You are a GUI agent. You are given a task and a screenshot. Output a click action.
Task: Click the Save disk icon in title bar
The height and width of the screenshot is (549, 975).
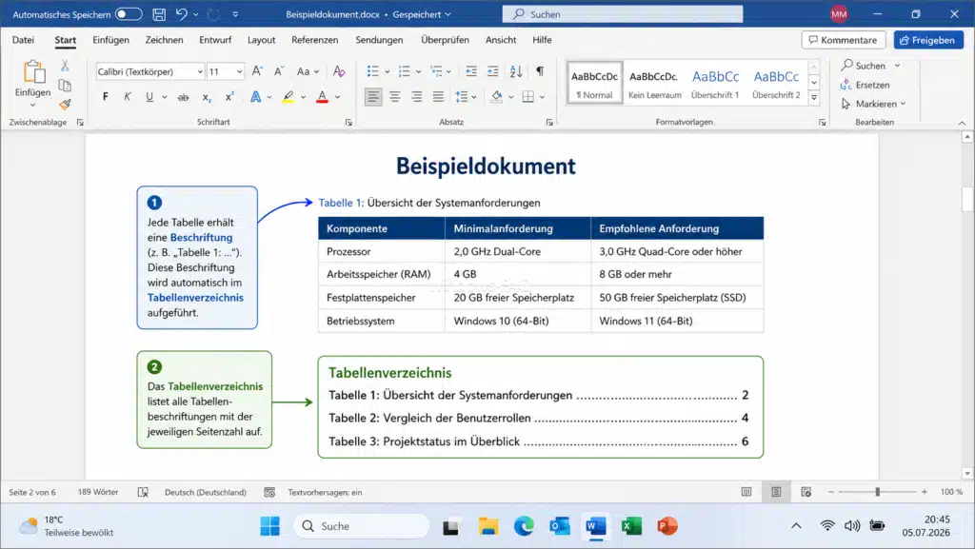(x=159, y=14)
